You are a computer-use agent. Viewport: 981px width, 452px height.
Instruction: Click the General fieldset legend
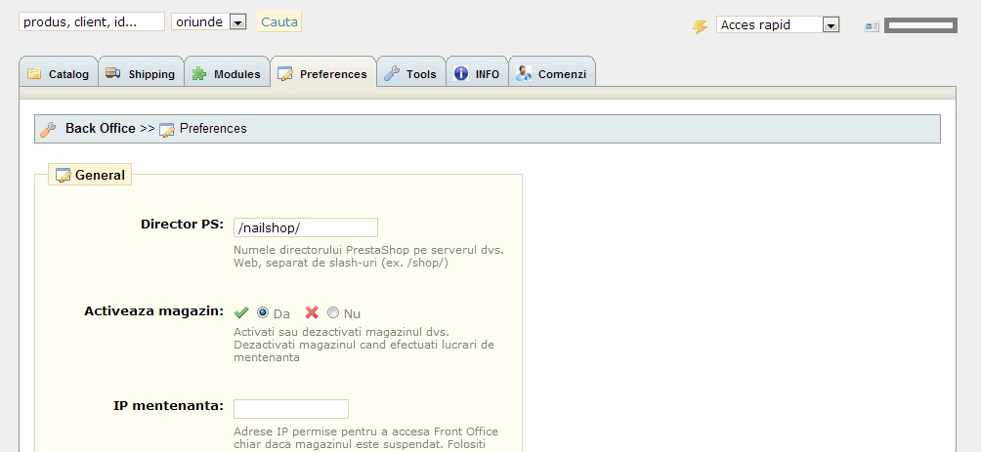click(x=90, y=175)
